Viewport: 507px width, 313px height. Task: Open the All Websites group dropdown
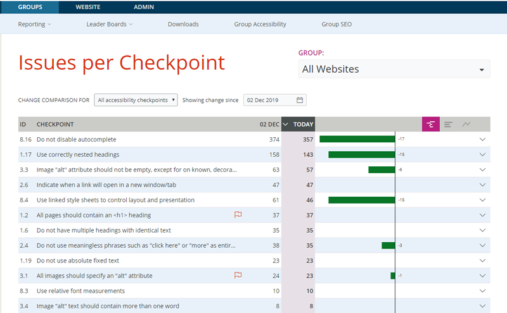394,69
